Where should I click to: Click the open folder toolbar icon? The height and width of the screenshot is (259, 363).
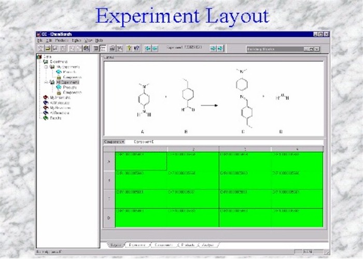48,49
